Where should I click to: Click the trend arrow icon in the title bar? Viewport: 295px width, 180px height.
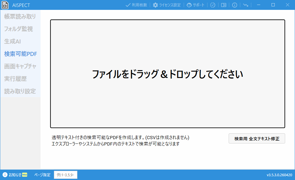click(x=245, y=5)
